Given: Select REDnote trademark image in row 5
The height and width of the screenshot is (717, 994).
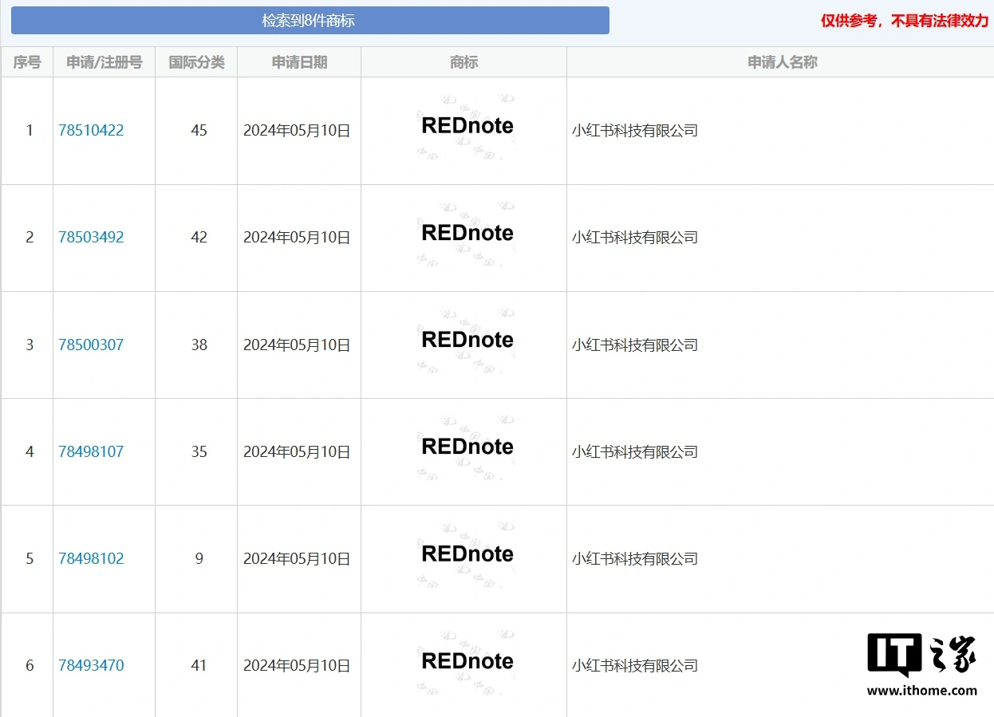Looking at the screenshot, I should [467, 554].
